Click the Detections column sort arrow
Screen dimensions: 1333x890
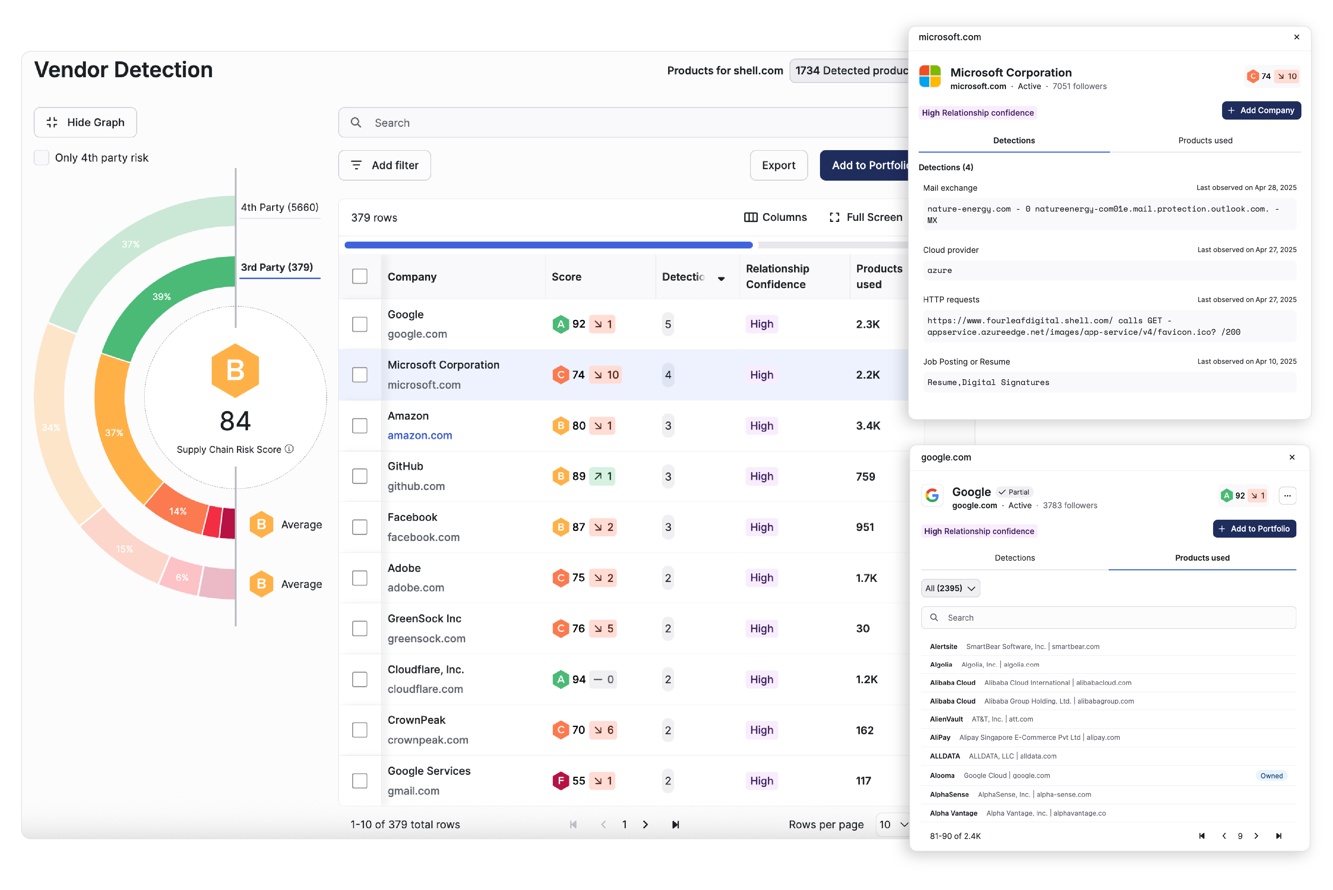coord(721,278)
